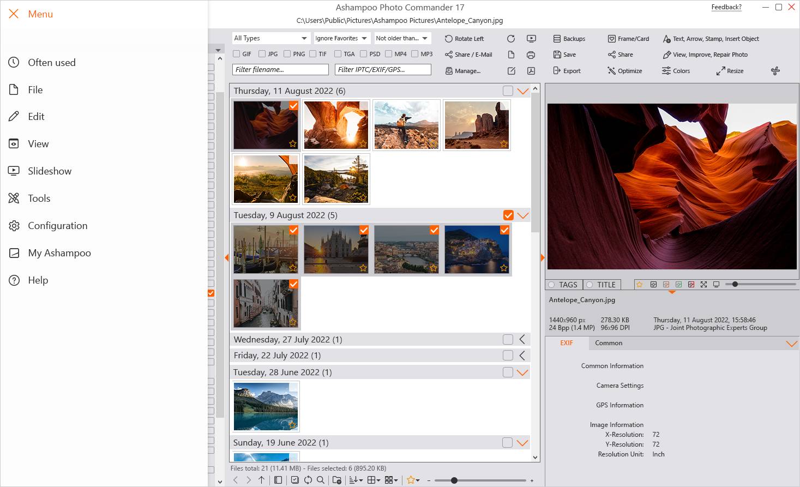The width and height of the screenshot is (800, 487).
Task: Open the Slideshow menu entry
Action: pyautogui.click(x=49, y=171)
